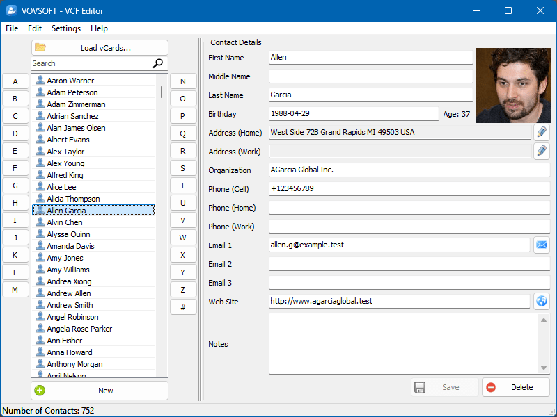Compose email via the envelope icon
This screenshot has height=417, width=557.
pyautogui.click(x=542, y=245)
